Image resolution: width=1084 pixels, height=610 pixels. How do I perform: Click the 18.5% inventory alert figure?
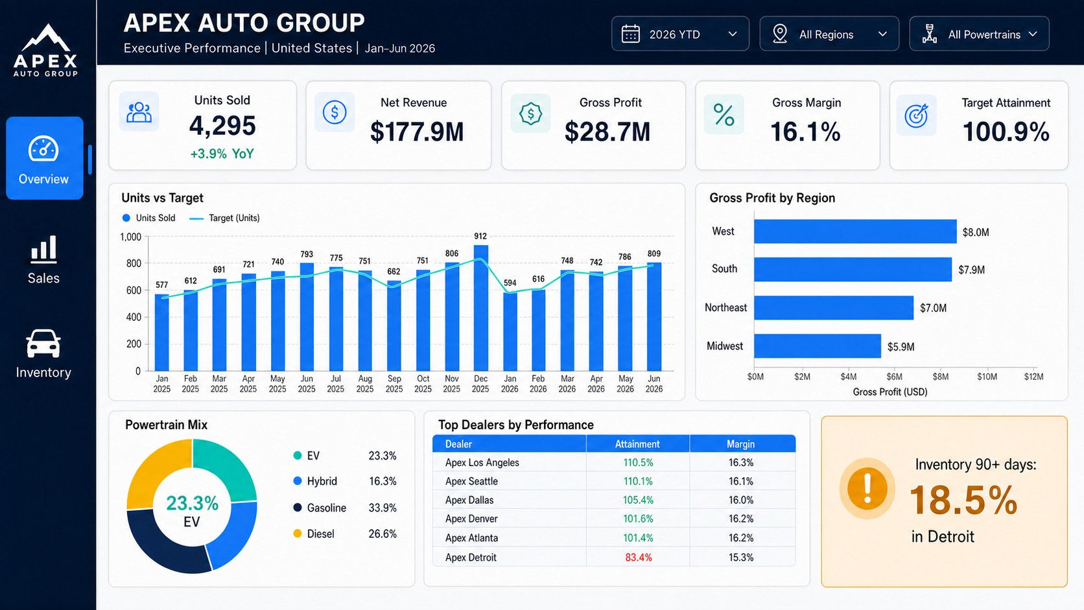[x=963, y=500]
